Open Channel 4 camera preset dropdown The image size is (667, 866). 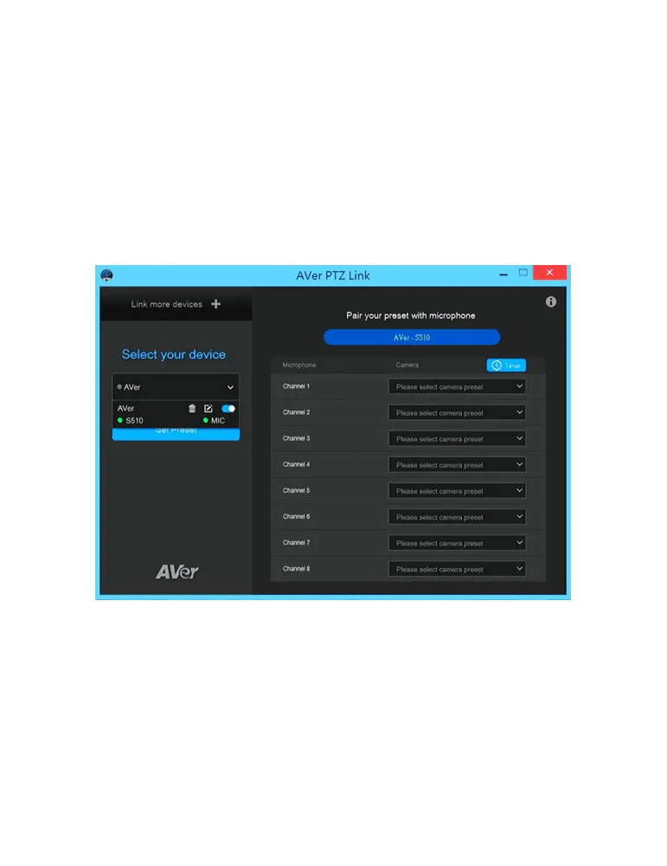pos(457,464)
